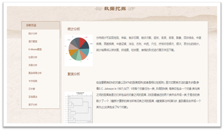Click the pie chart thumbnail image
The width and height of the screenshot is (224, 131).
click(79, 50)
